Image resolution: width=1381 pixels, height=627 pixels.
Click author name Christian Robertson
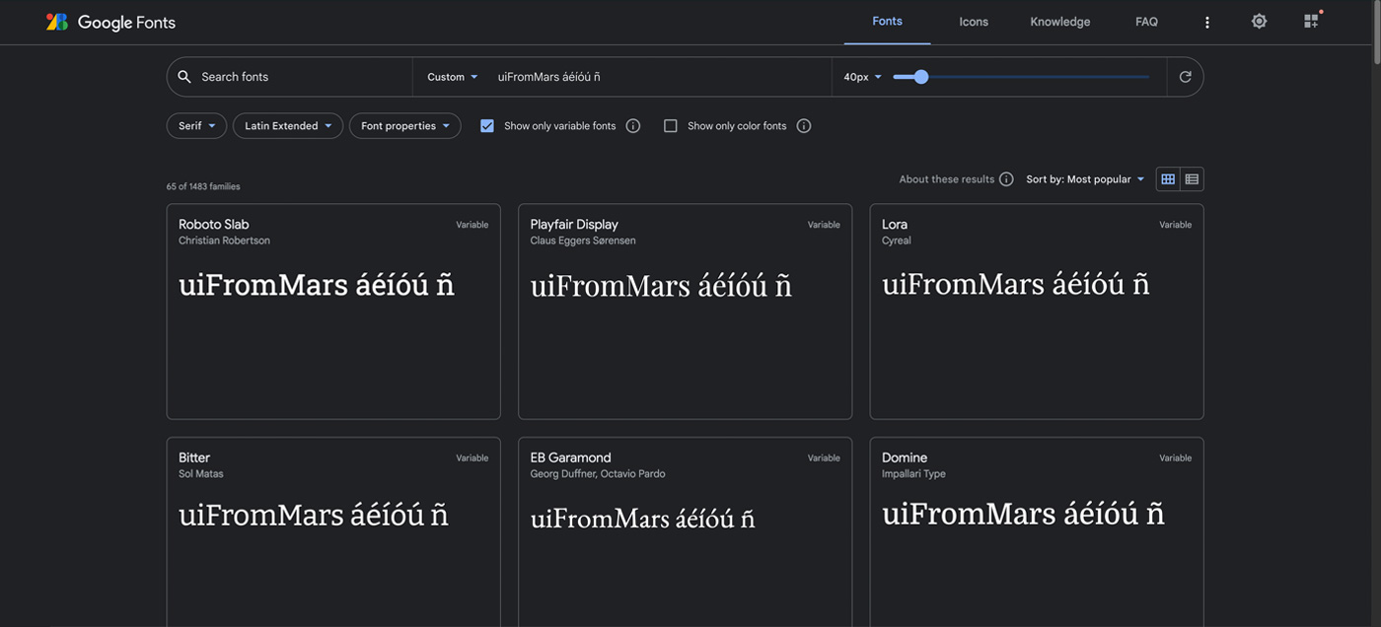coord(224,241)
